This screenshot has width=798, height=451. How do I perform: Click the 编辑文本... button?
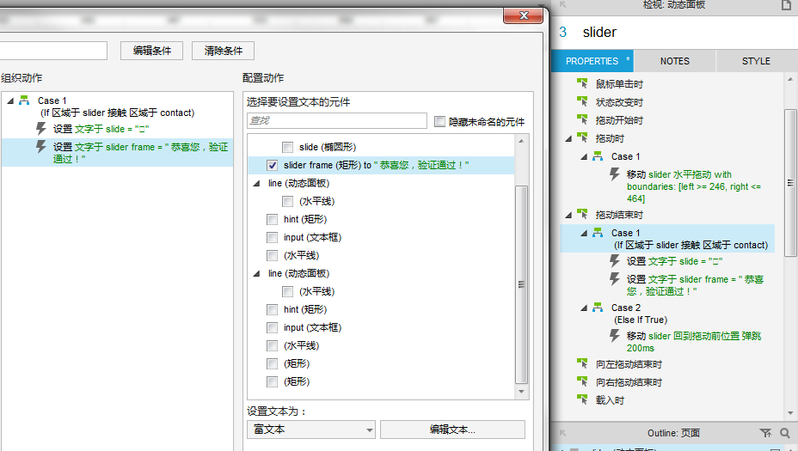pos(452,430)
